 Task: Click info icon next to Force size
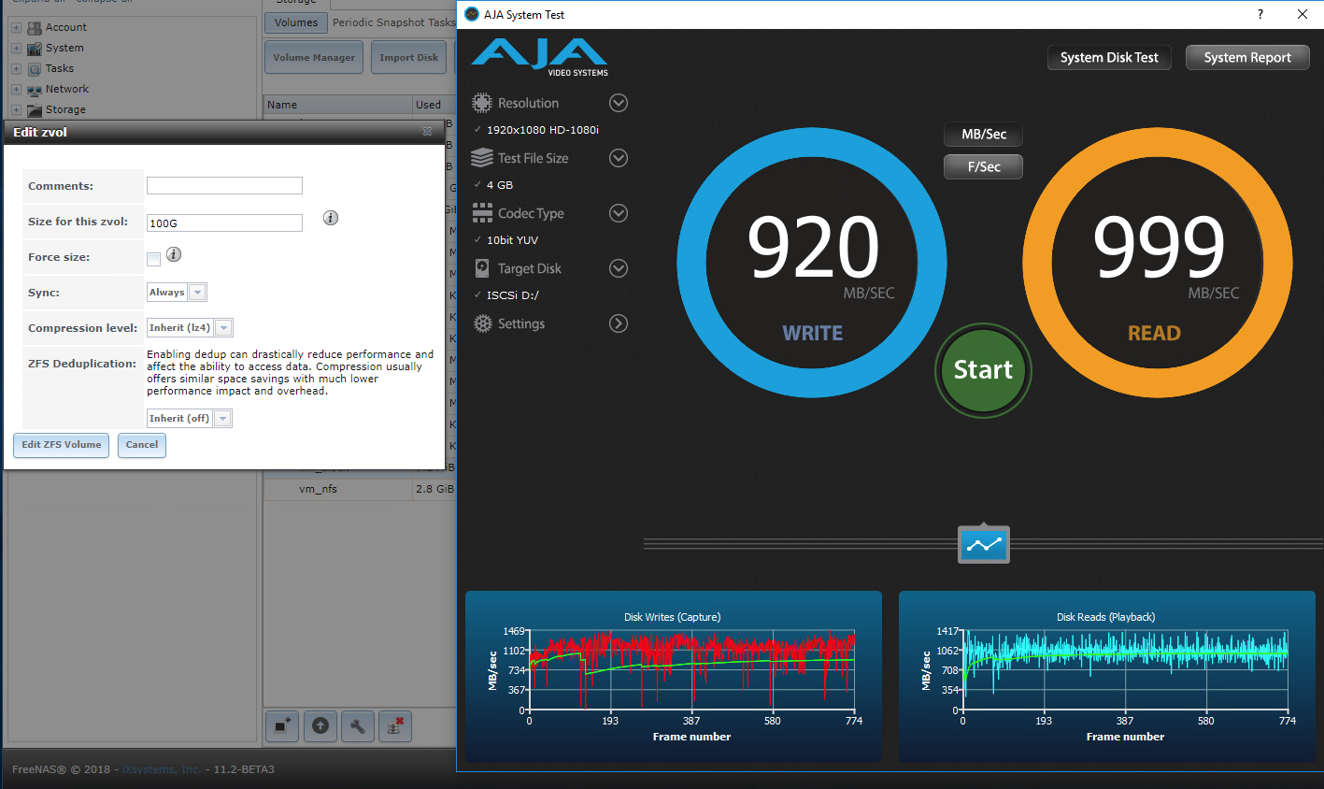(x=174, y=254)
